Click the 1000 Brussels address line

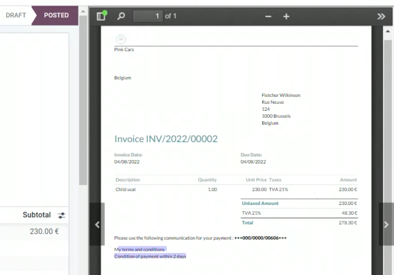(276, 116)
